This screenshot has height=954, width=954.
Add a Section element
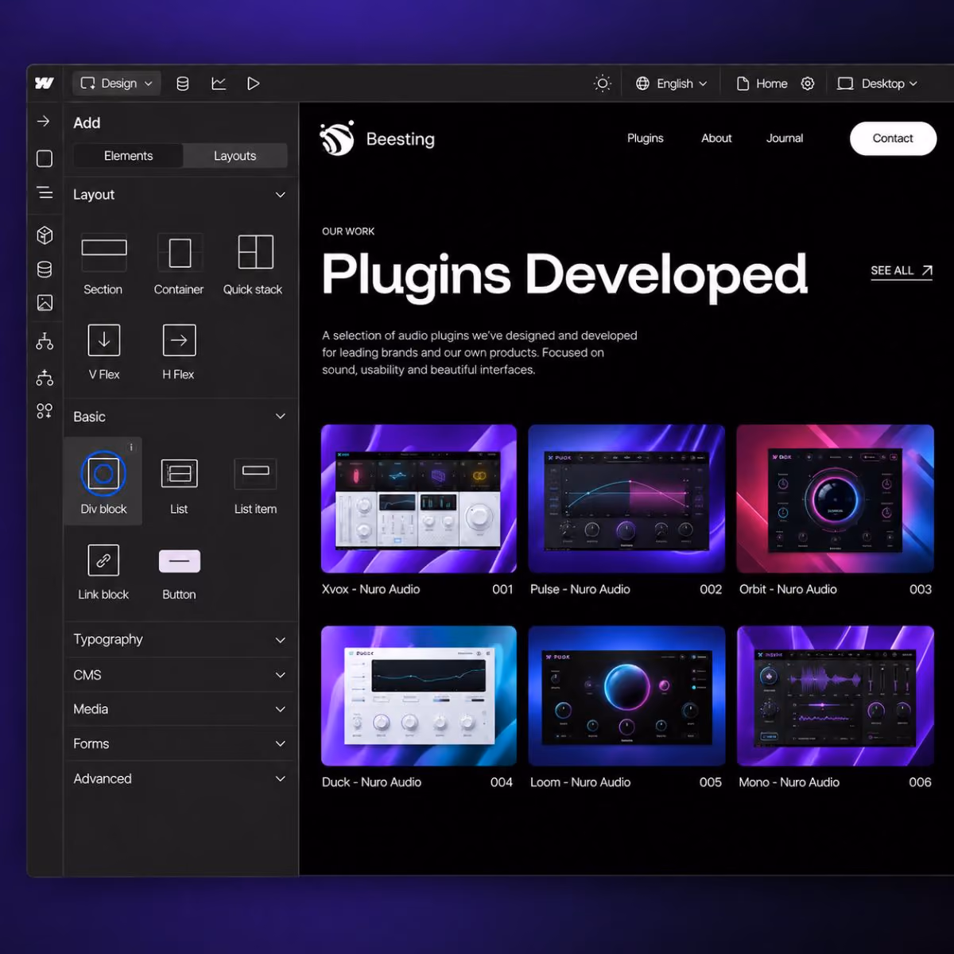(103, 265)
